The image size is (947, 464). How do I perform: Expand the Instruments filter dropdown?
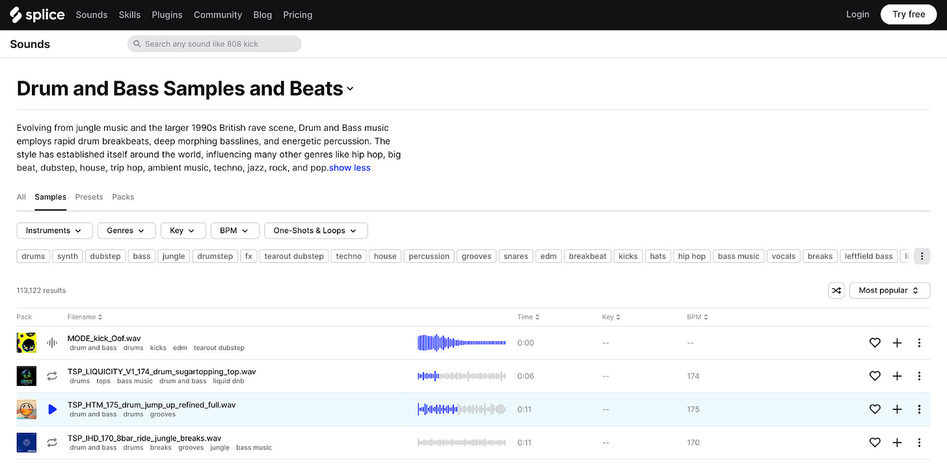click(55, 230)
